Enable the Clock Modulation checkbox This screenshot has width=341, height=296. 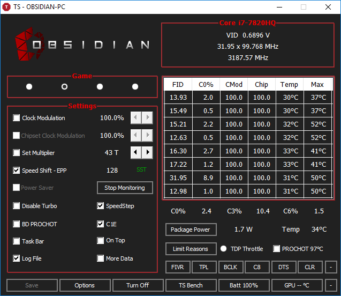[17, 118]
